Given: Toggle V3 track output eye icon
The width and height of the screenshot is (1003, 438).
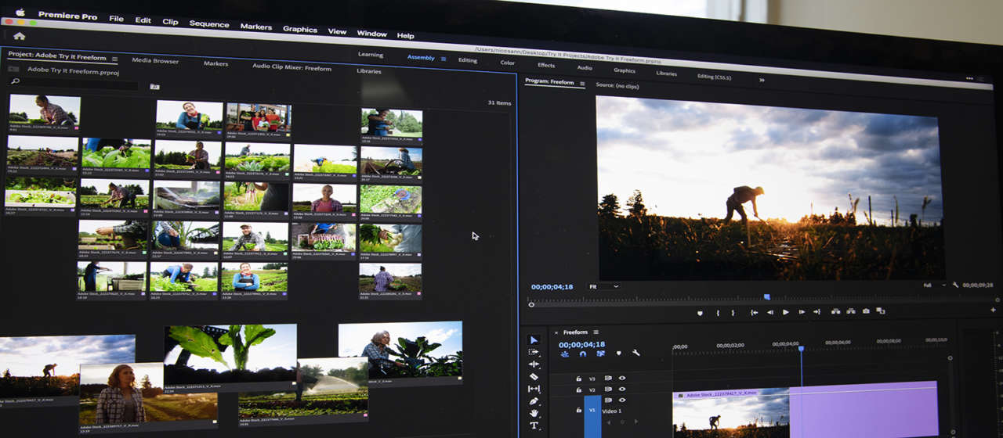Looking at the screenshot, I should tap(621, 378).
